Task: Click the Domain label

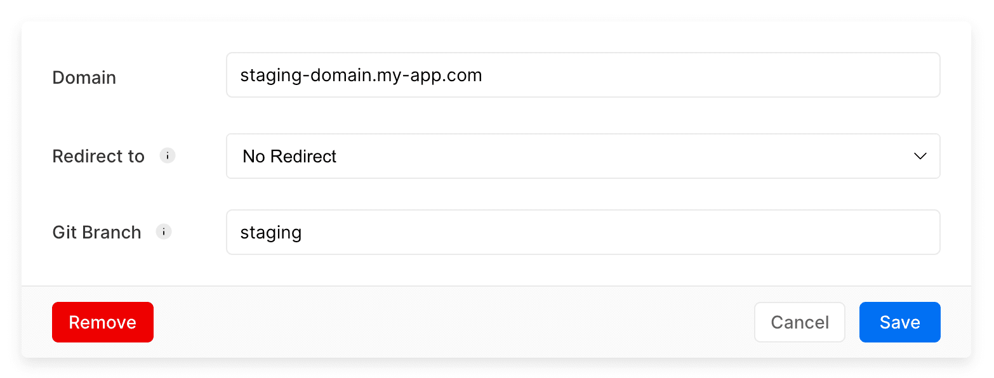Action: click(84, 77)
